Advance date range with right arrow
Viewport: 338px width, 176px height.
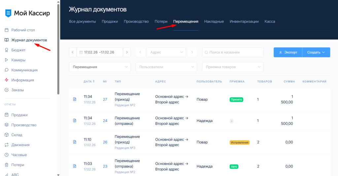127,52
